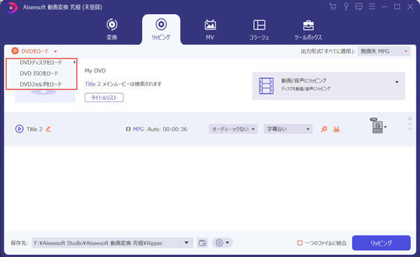The height and width of the screenshot is (257, 420).
Task: Open the 字幕ない subtitle dropdown
Action: coord(288,129)
